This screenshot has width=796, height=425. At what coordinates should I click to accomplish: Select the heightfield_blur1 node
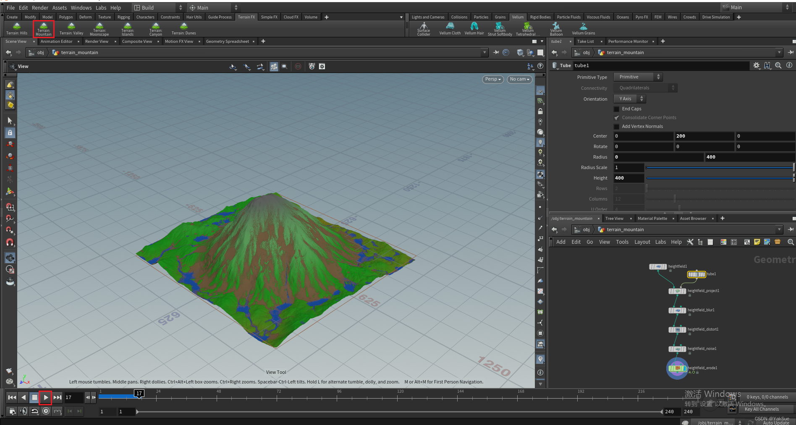677,310
